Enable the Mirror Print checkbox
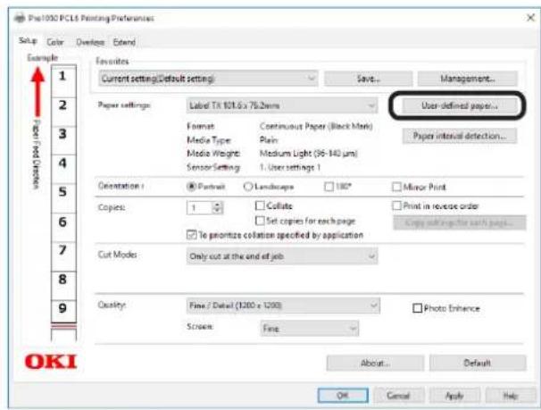Viewport: 541px width, 410px height. point(396,186)
